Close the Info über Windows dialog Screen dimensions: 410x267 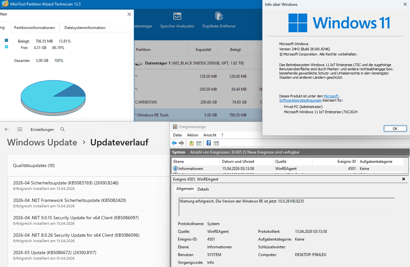click(405, 4)
